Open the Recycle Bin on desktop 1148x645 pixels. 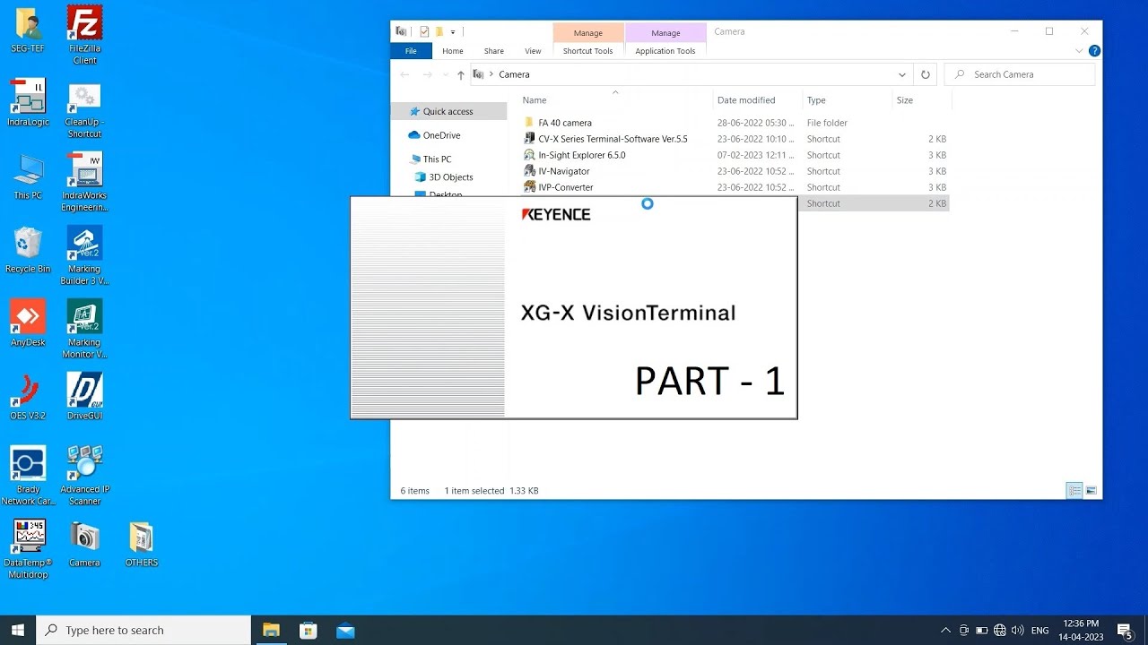[x=28, y=250]
